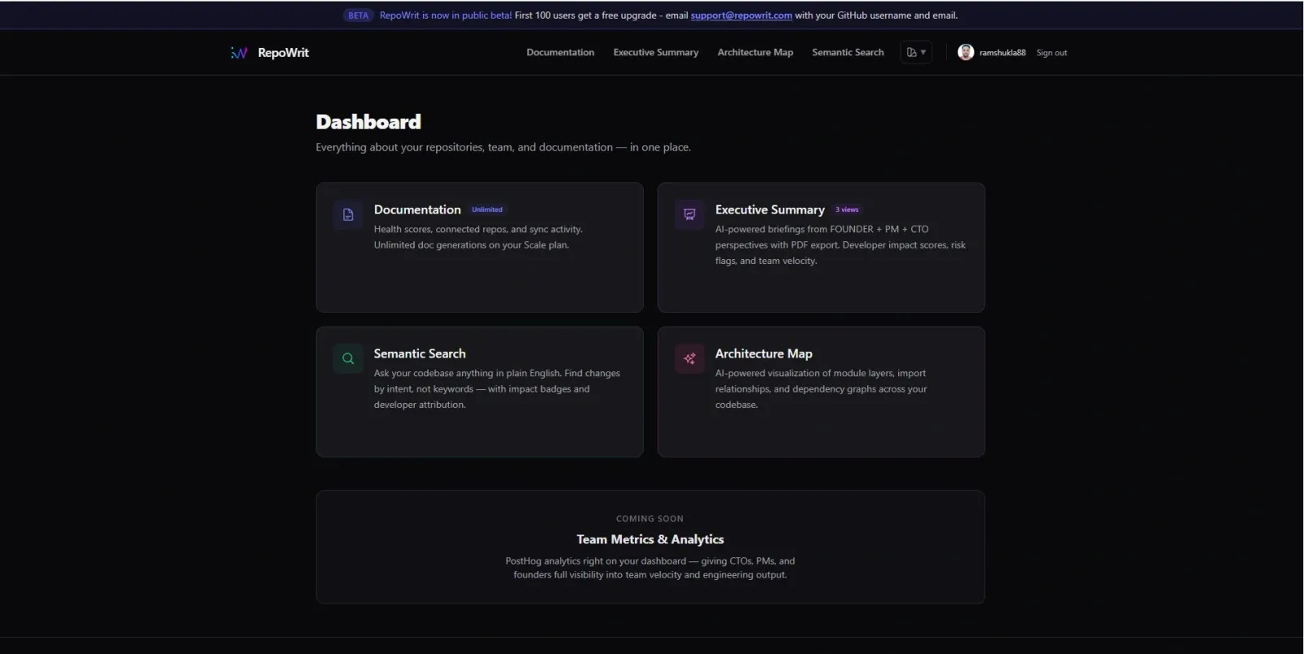Click the Executive Summary card chart icon
Image resolution: width=1304 pixels, height=654 pixels.
(689, 215)
